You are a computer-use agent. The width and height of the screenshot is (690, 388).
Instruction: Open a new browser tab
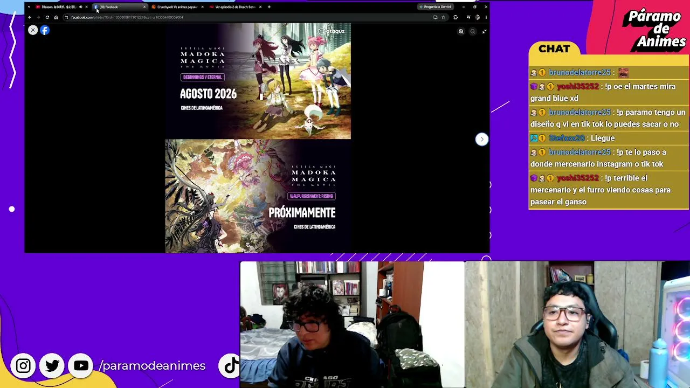270,7
